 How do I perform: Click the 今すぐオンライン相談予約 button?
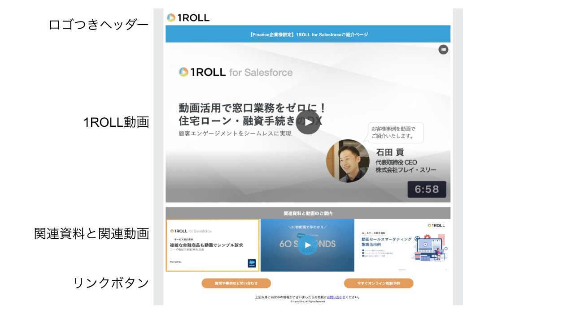click(378, 283)
